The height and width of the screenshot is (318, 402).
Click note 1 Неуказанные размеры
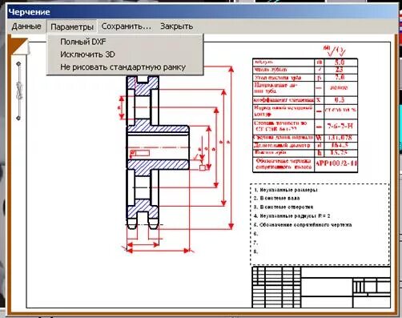[285, 190]
